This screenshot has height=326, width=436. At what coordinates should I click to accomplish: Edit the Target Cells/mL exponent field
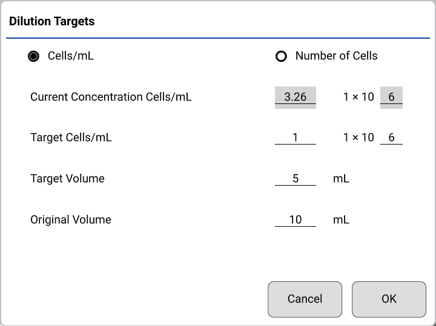tap(391, 137)
